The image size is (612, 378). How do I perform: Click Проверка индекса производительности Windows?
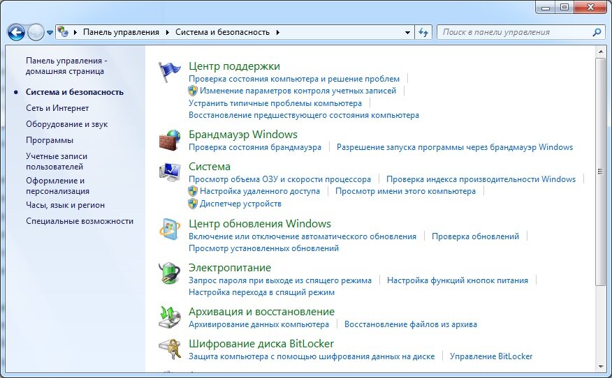pos(481,179)
